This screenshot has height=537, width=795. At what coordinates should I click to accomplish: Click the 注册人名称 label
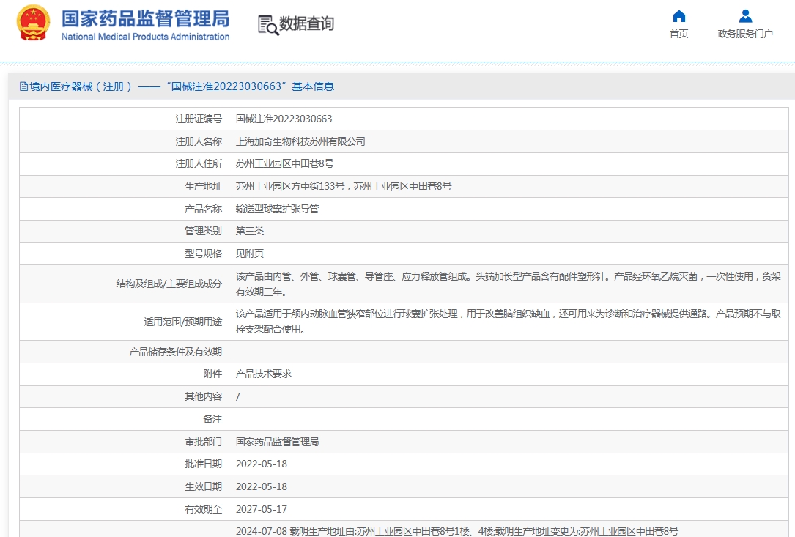tap(199, 141)
